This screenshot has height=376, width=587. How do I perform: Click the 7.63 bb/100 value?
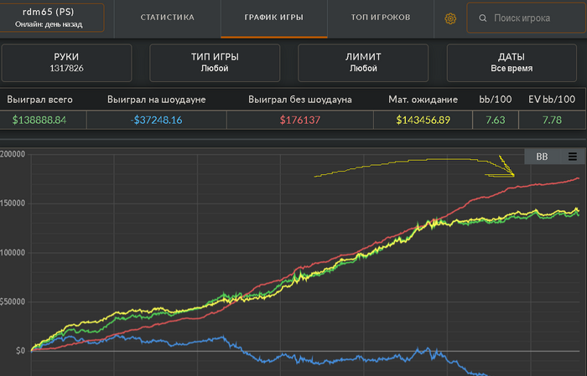(496, 120)
